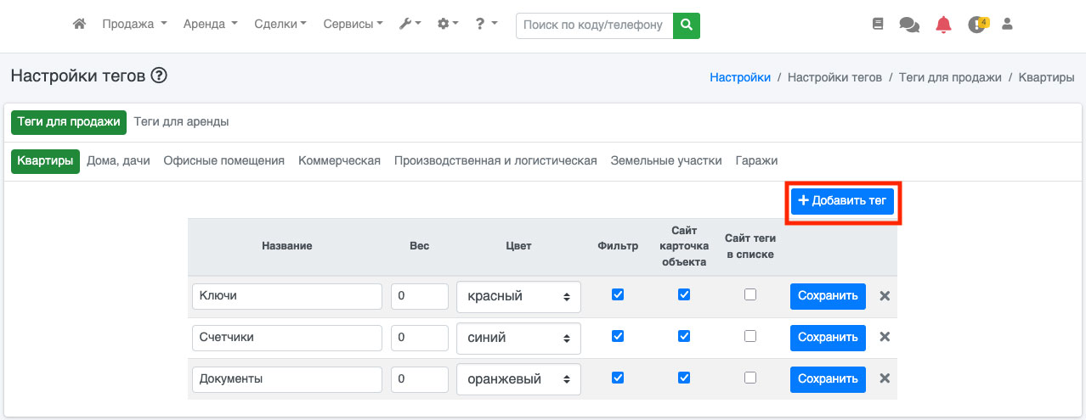The height and width of the screenshot is (420, 1086).
Task: Open the book documentation icon
Action: (878, 25)
